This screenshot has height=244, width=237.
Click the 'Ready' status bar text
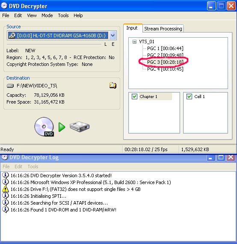coord(7,149)
